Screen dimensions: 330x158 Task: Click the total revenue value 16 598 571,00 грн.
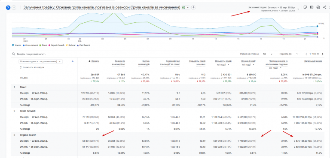point(312,74)
